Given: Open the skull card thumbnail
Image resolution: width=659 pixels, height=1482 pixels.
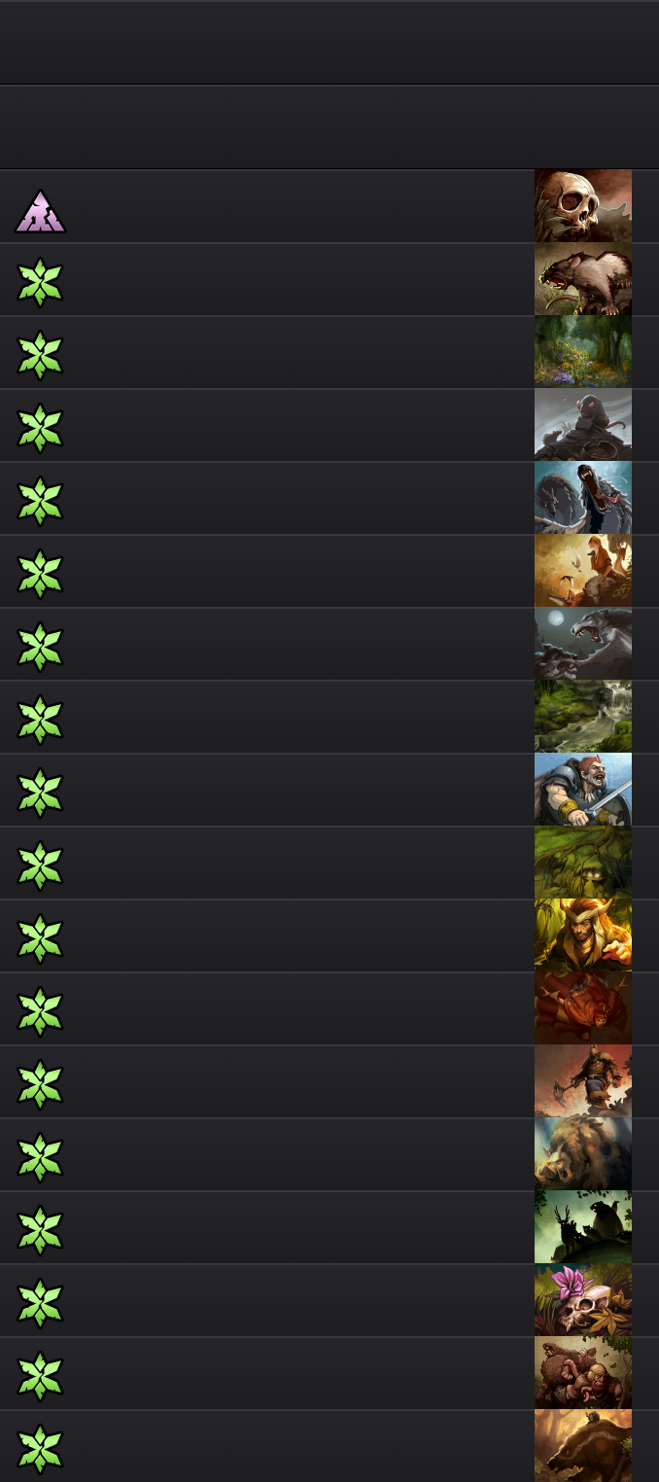Looking at the screenshot, I should [x=583, y=206].
